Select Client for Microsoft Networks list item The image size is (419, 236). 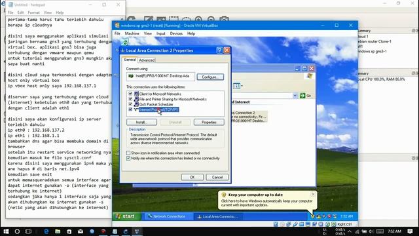tap(160, 94)
